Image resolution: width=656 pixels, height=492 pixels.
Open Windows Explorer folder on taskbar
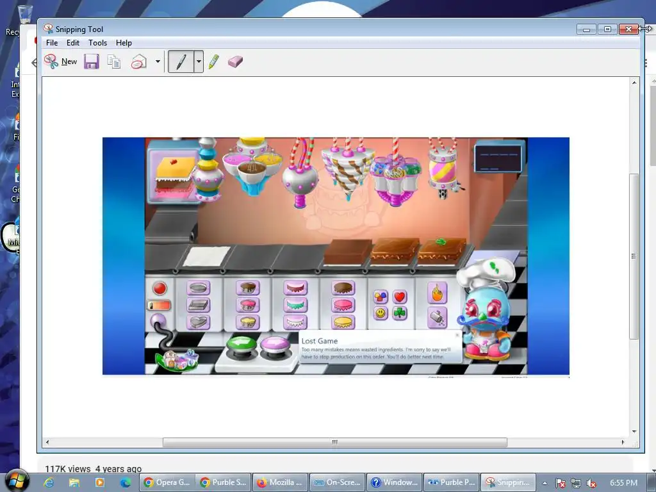[x=74, y=483]
